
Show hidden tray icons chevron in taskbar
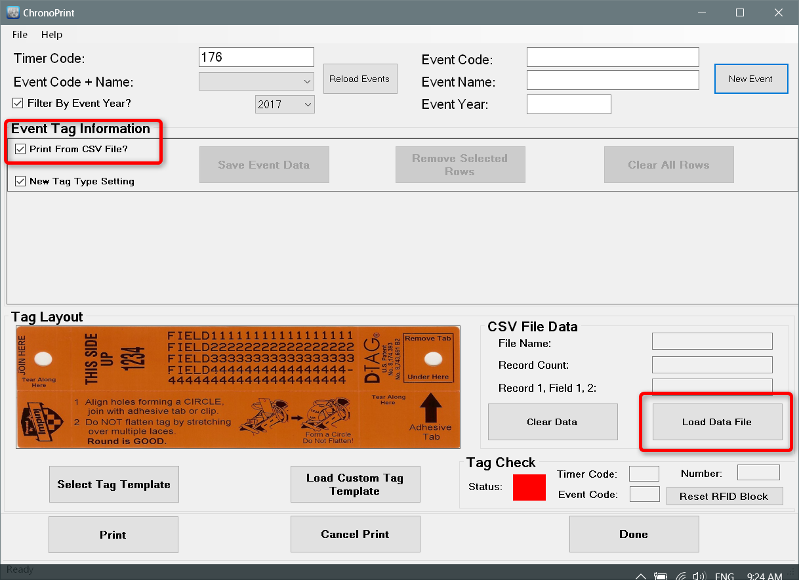(641, 576)
